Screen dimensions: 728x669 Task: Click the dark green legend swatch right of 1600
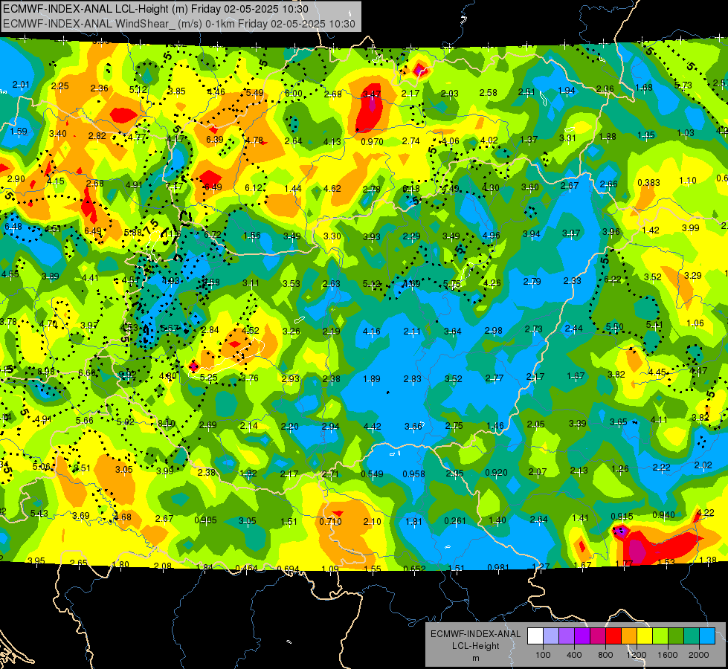675,636
